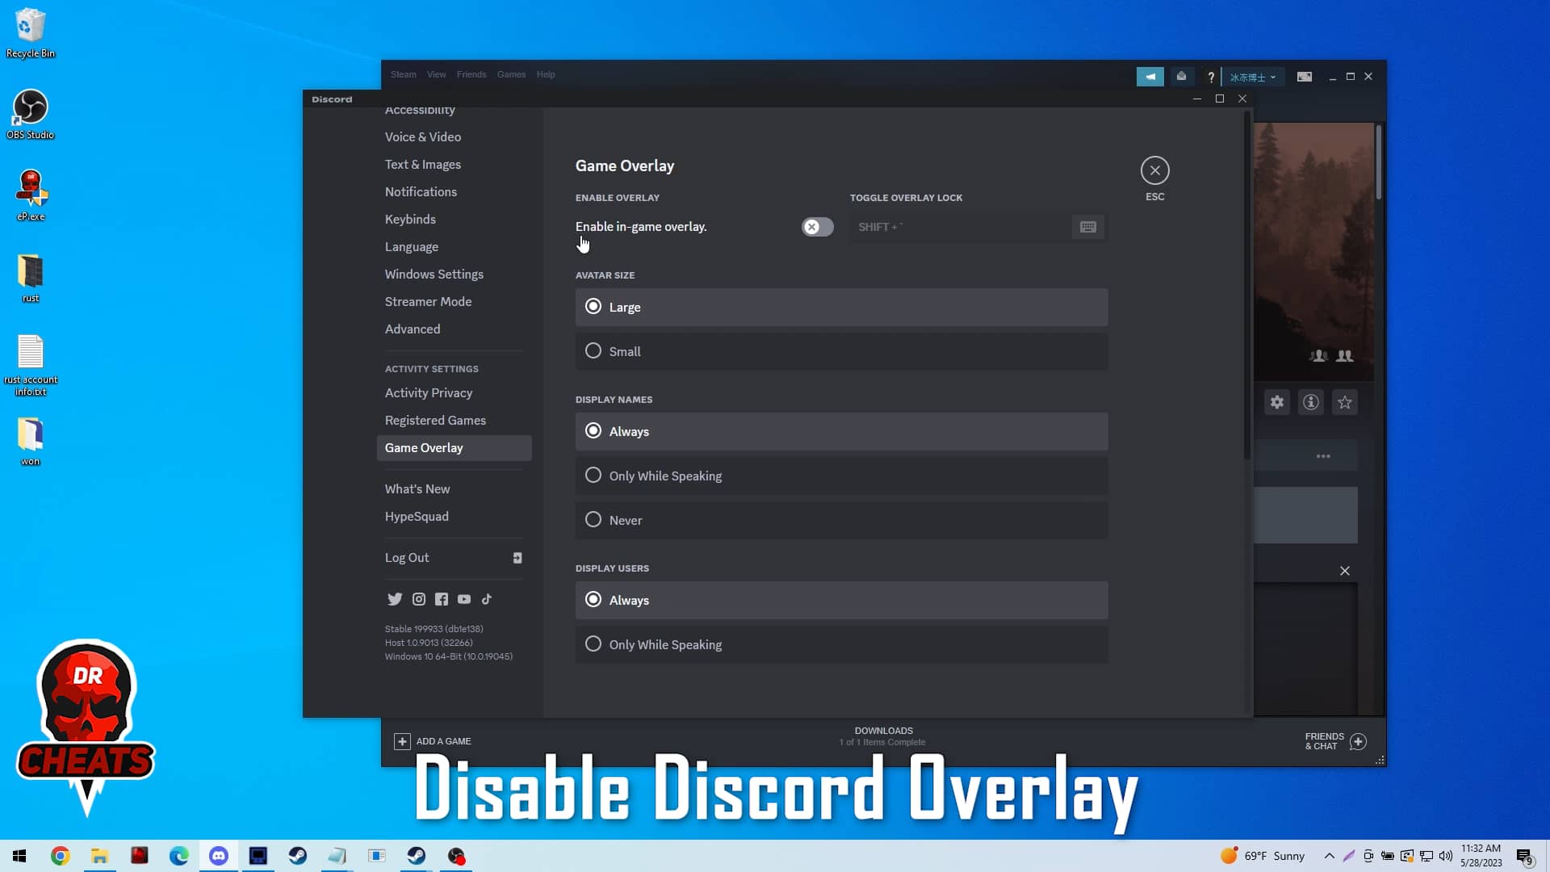Open the Steam screenshot manager icon
Screen dimensions: 1550x872
pyautogui.click(x=1305, y=77)
